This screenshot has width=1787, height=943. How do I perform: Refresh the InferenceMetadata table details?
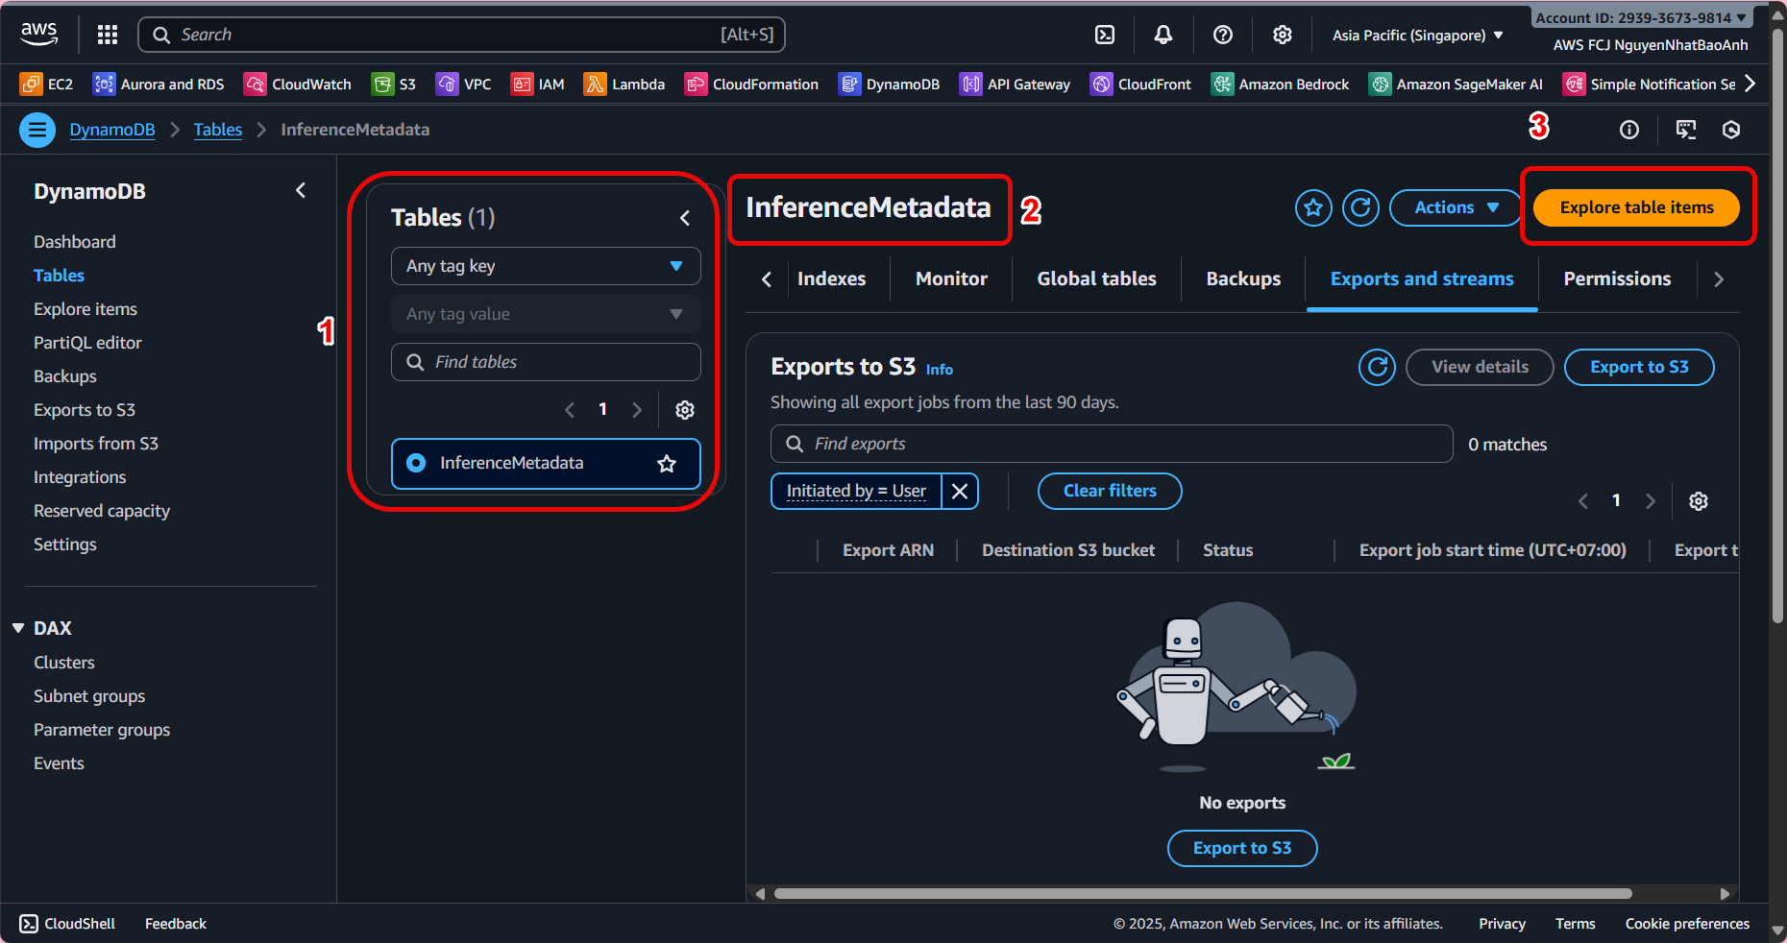tap(1360, 207)
